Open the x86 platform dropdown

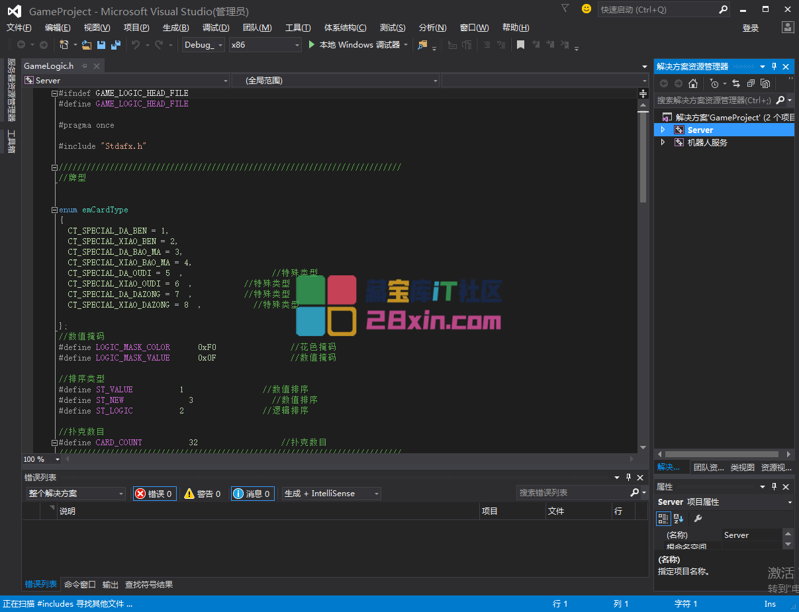coord(265,44)
